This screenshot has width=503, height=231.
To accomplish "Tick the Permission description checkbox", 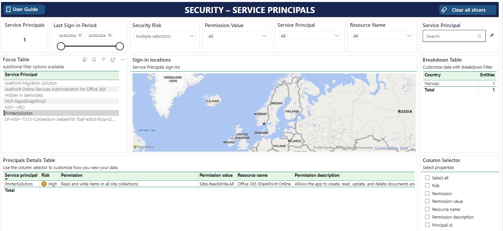I will point(427,217).
